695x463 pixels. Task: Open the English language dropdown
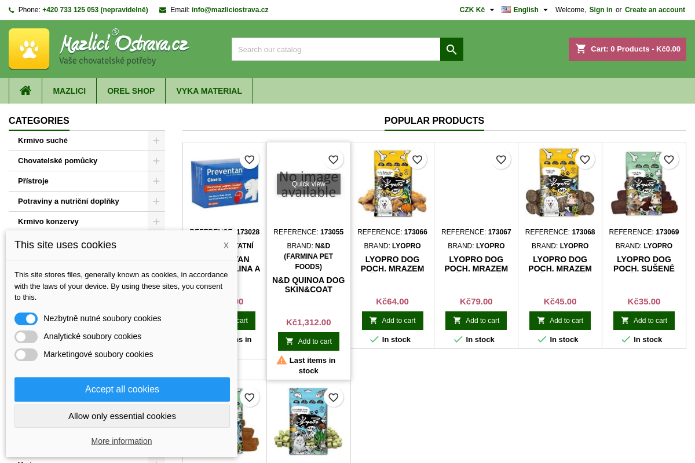(x=525, y=10)
